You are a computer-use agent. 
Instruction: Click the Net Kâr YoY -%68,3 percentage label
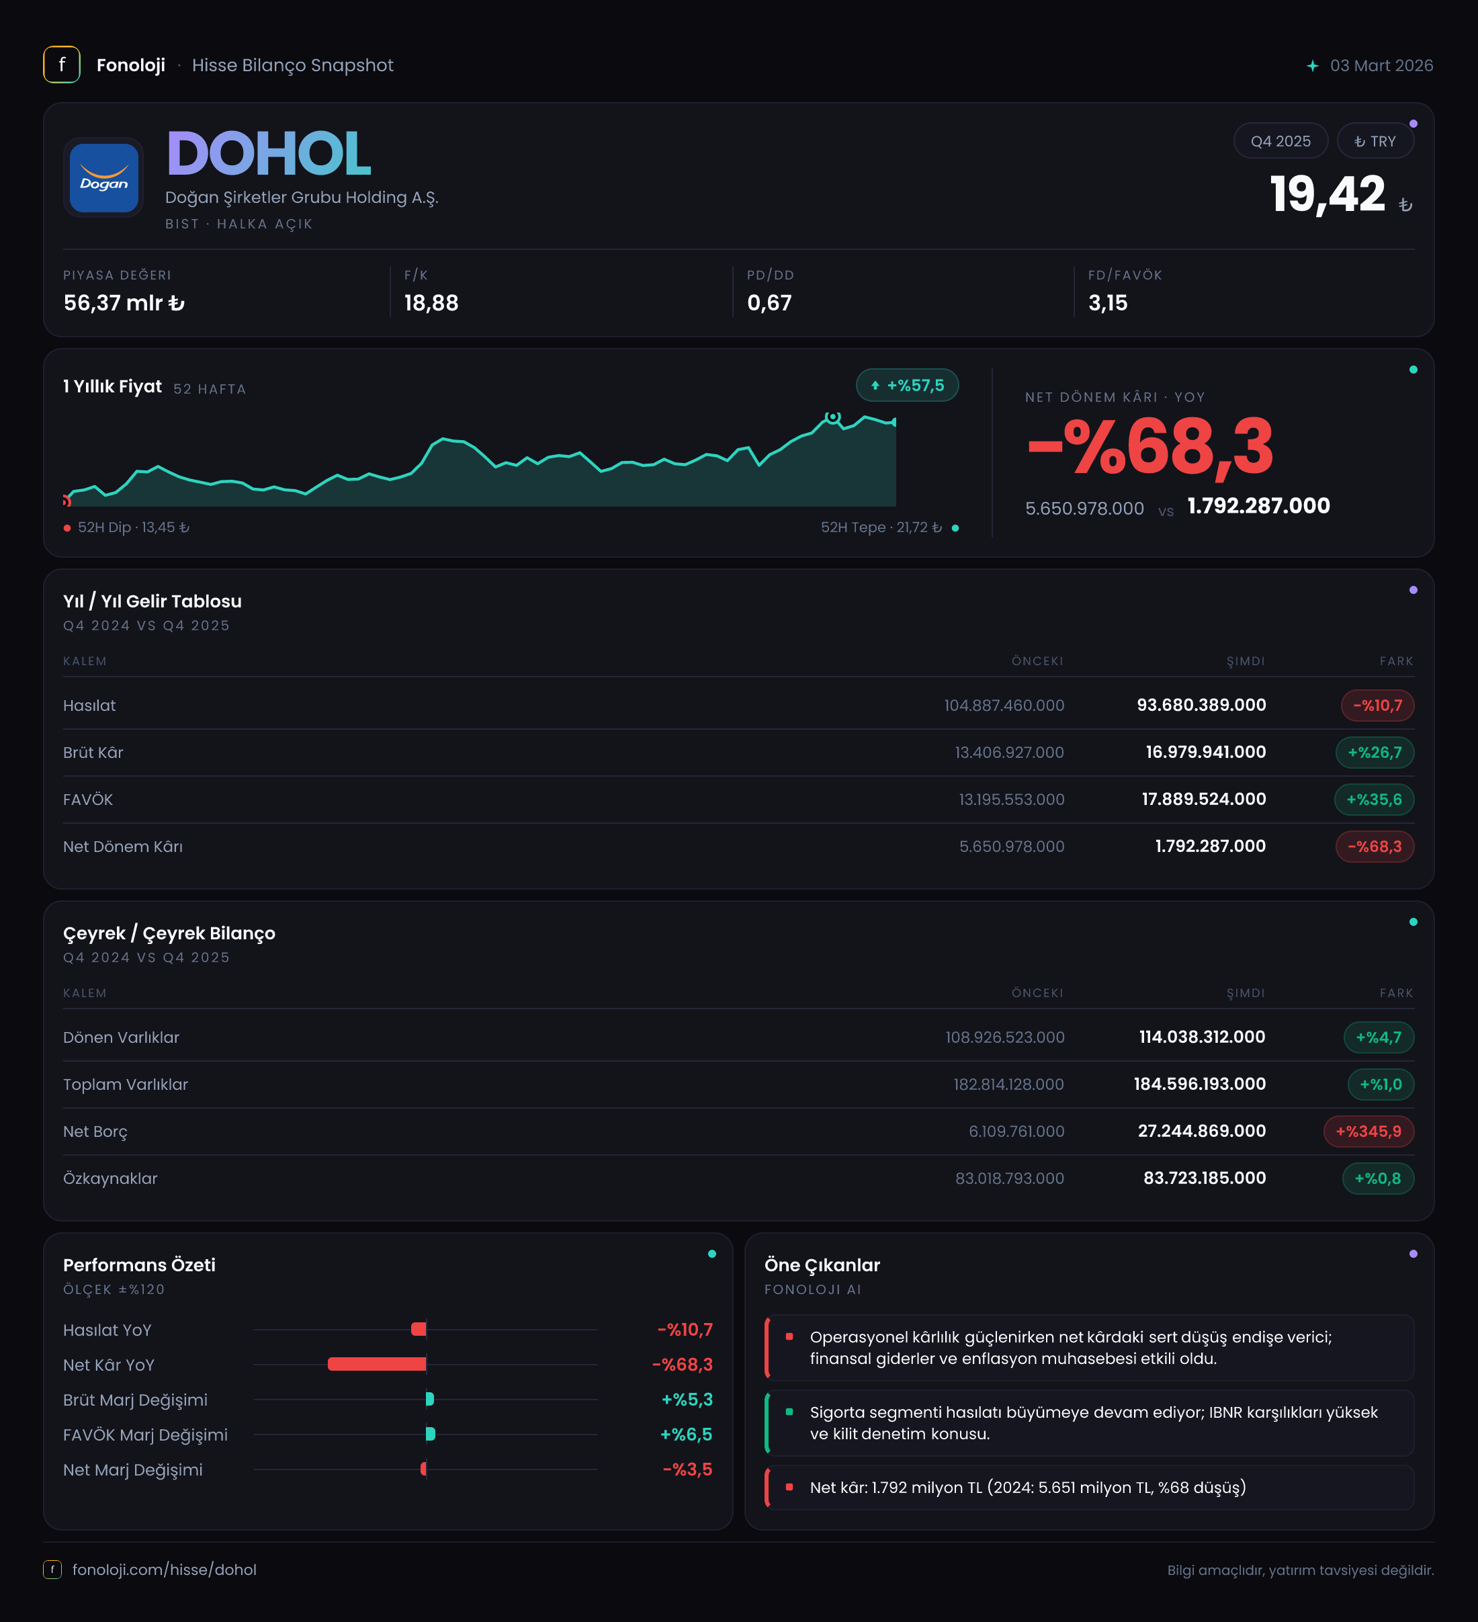tap(683, 1365)
